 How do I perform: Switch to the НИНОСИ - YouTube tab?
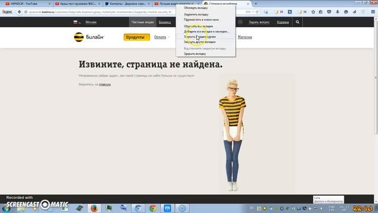27,4
